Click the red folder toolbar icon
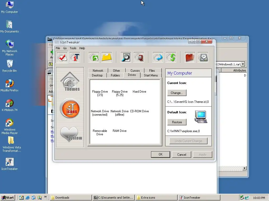 190,57
